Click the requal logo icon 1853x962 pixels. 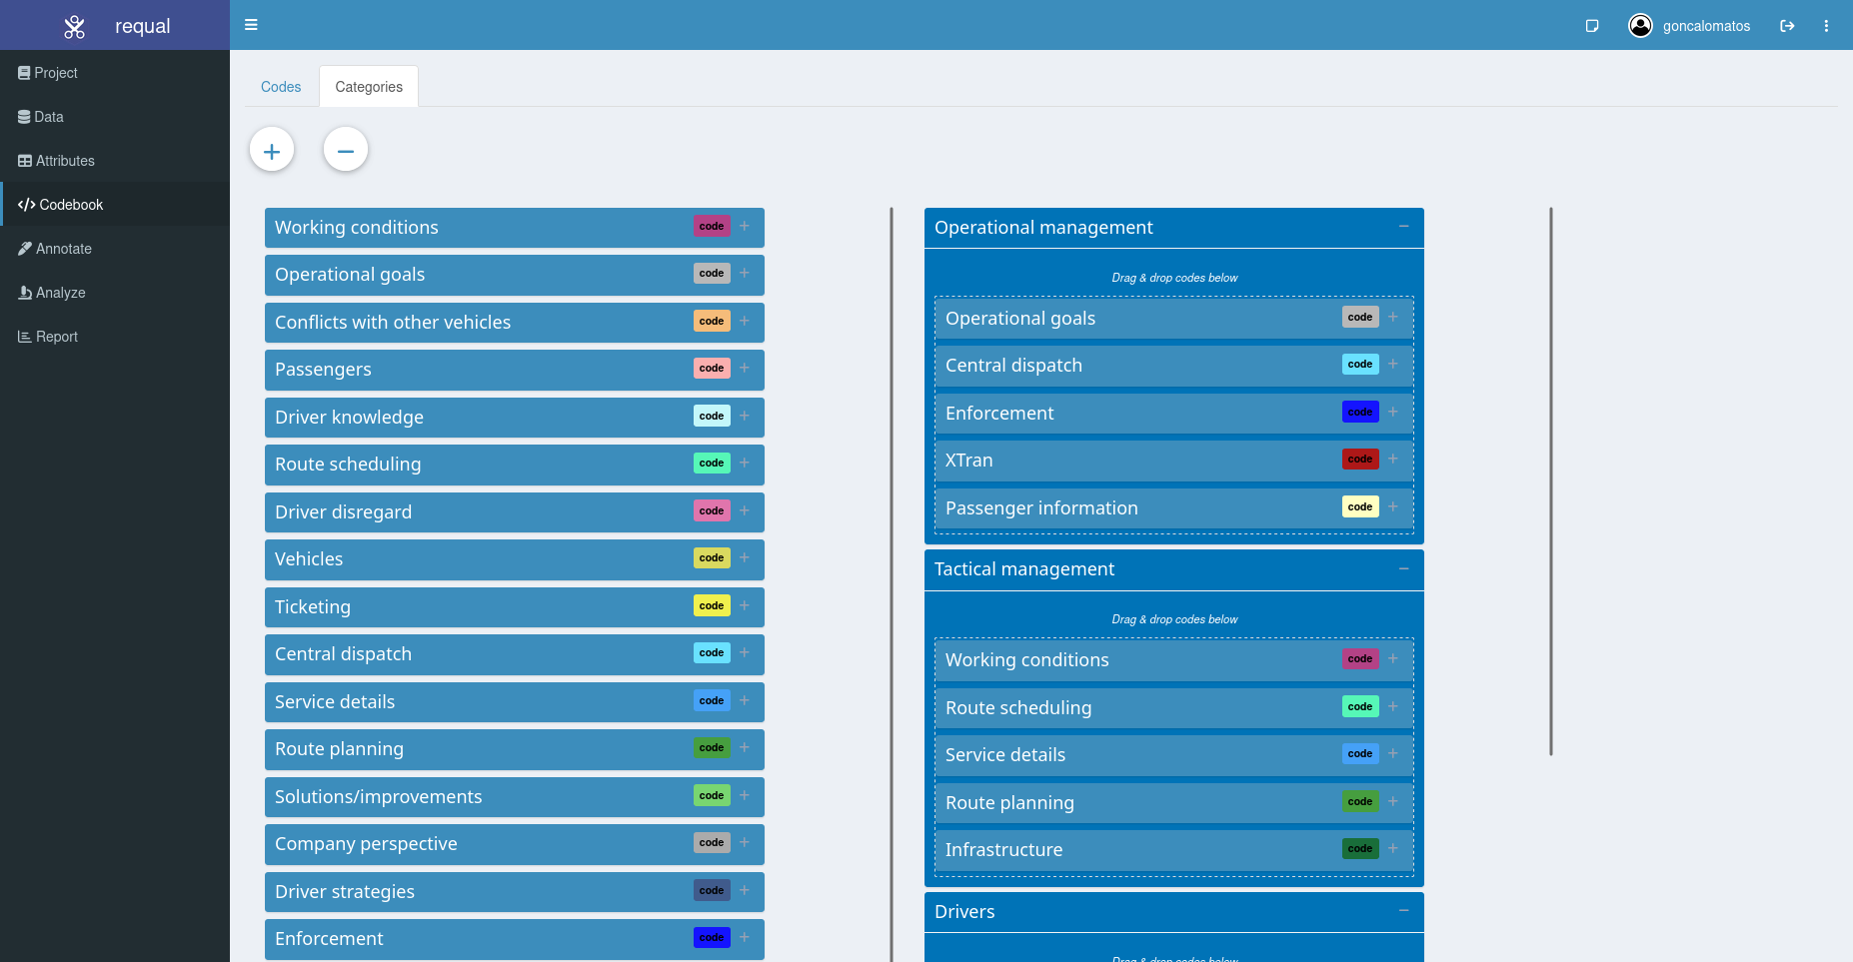point(74,26)
